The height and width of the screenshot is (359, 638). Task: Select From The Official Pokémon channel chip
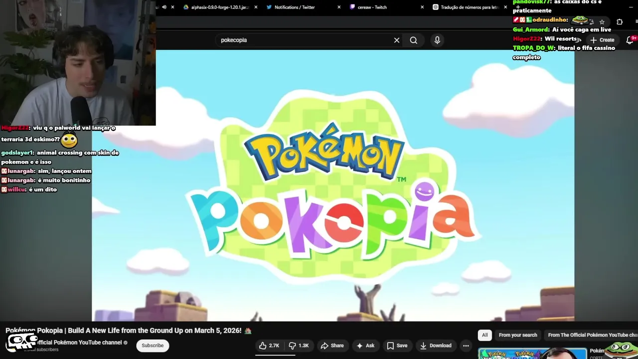(x=591, y=335)
